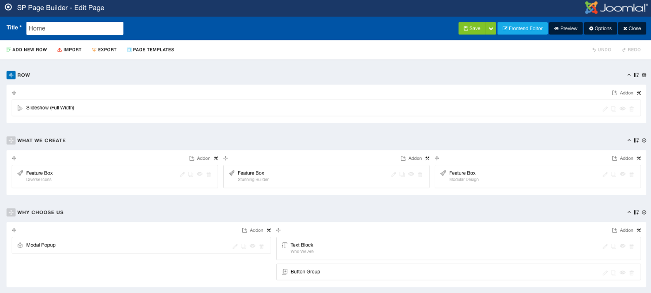Click the column layout icon on WHY CHOOSE US row

(x=636, y=212)
